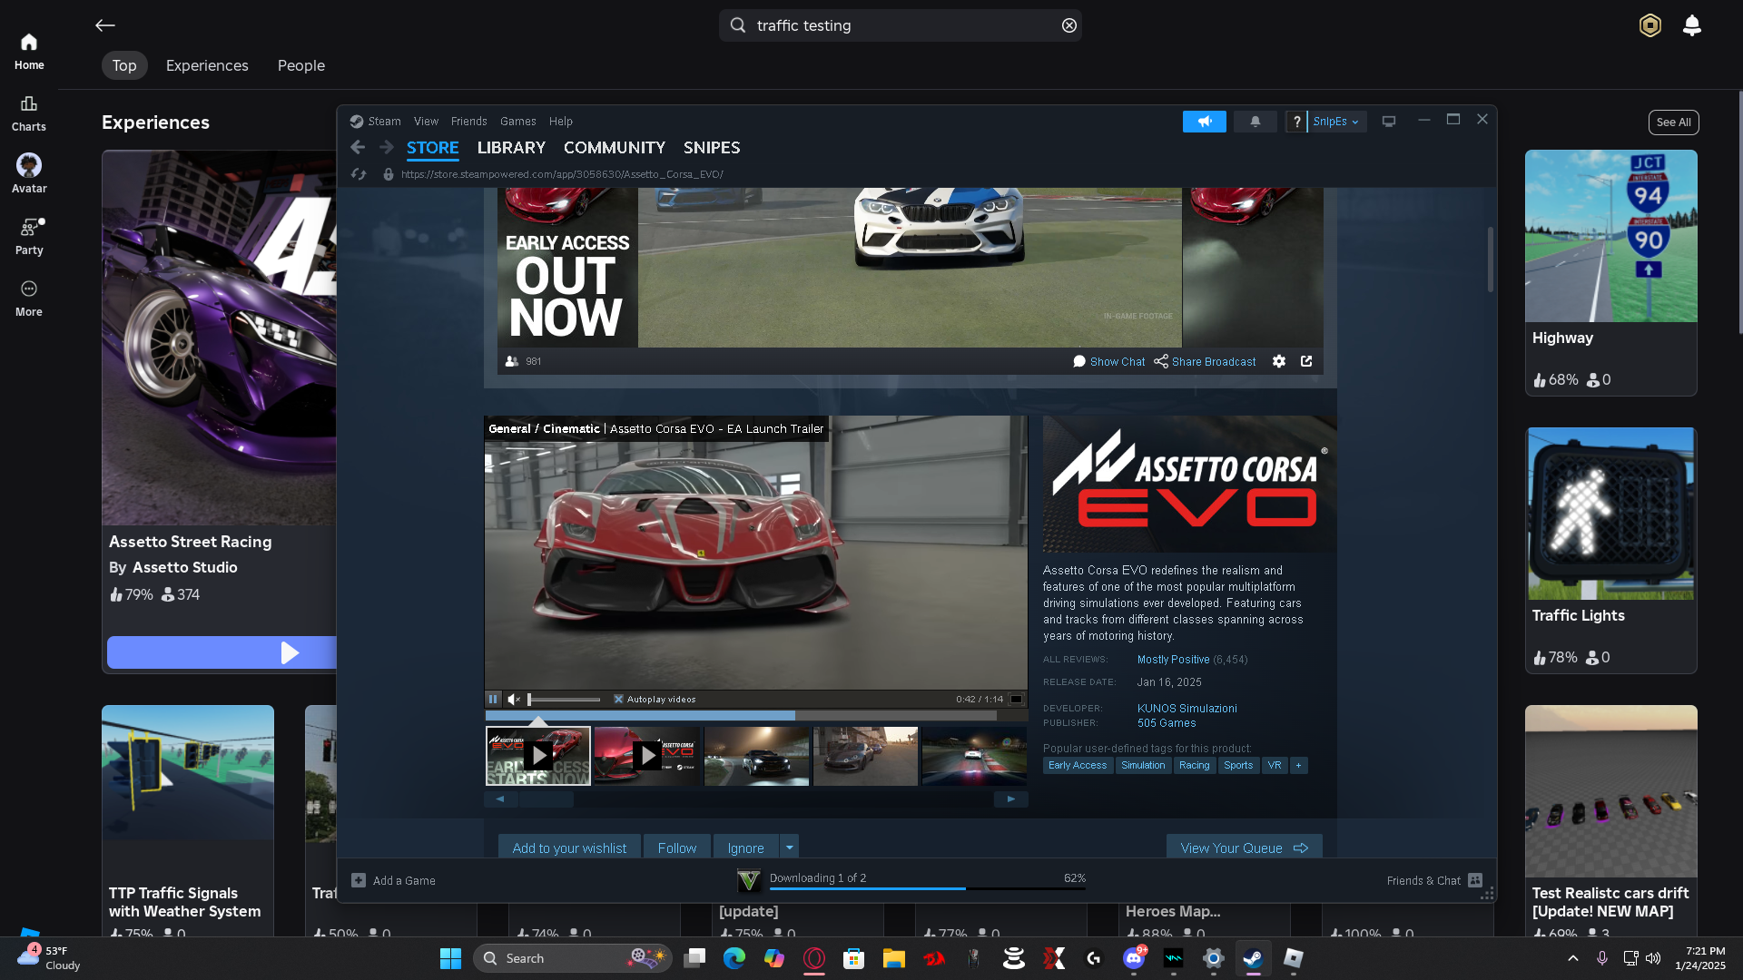The width and height of the screenshot is (1743, 980).
Task: Open the Steam LIBRARY tab
Action: (511, 148)
